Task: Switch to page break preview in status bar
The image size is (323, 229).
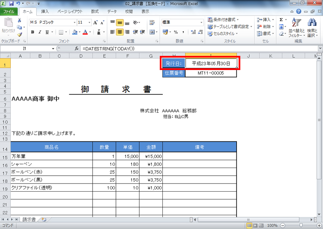Action: pos(261,226)
